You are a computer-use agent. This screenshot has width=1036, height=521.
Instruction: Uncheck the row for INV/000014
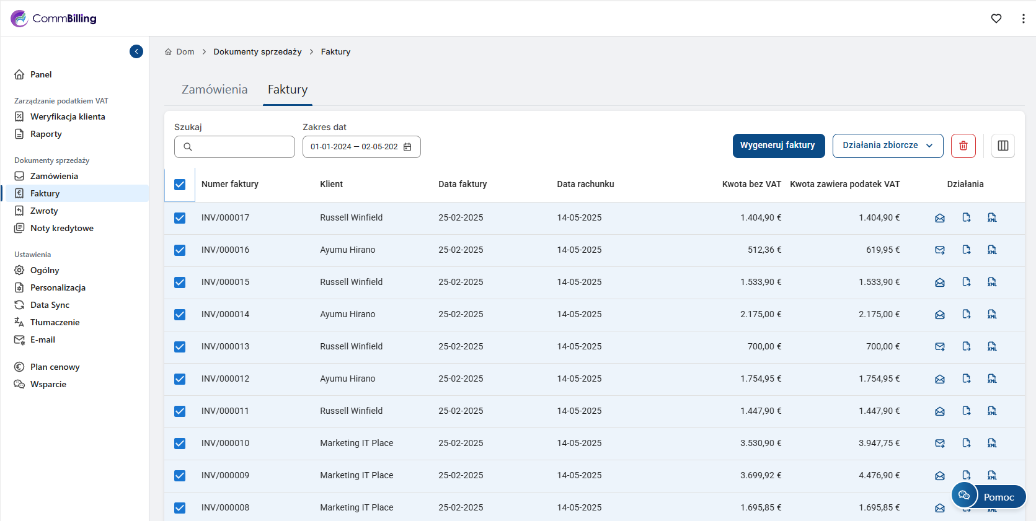[180, 315]
